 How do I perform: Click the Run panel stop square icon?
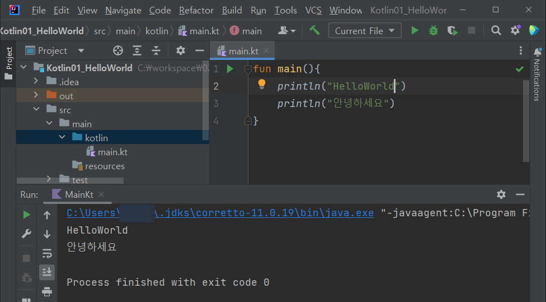(x=26, y=258)
